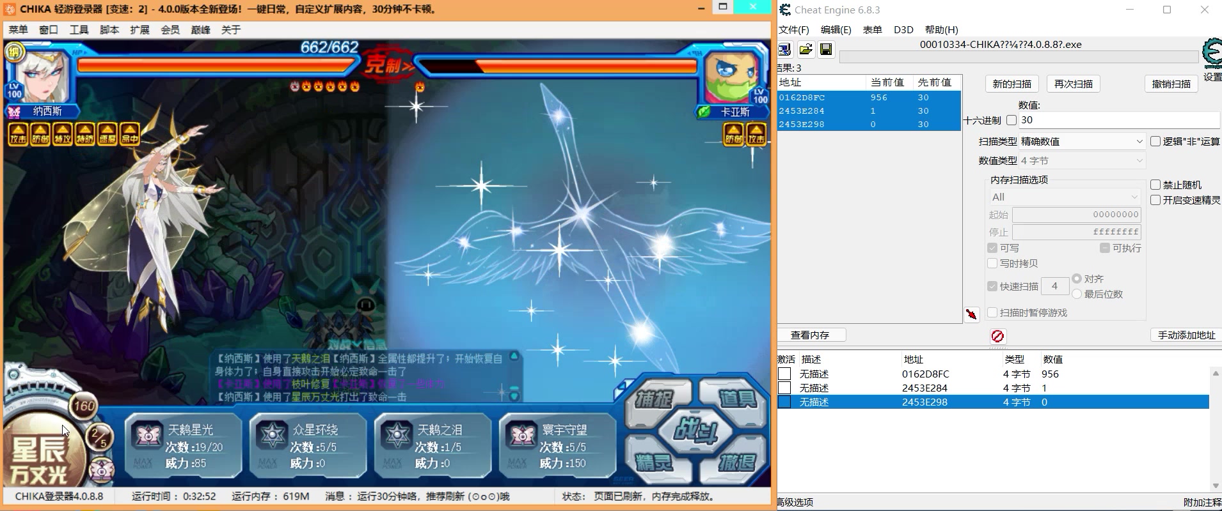
Task: Open the process selector icon in Cheat Engine
Action: (x=785, y=49)
